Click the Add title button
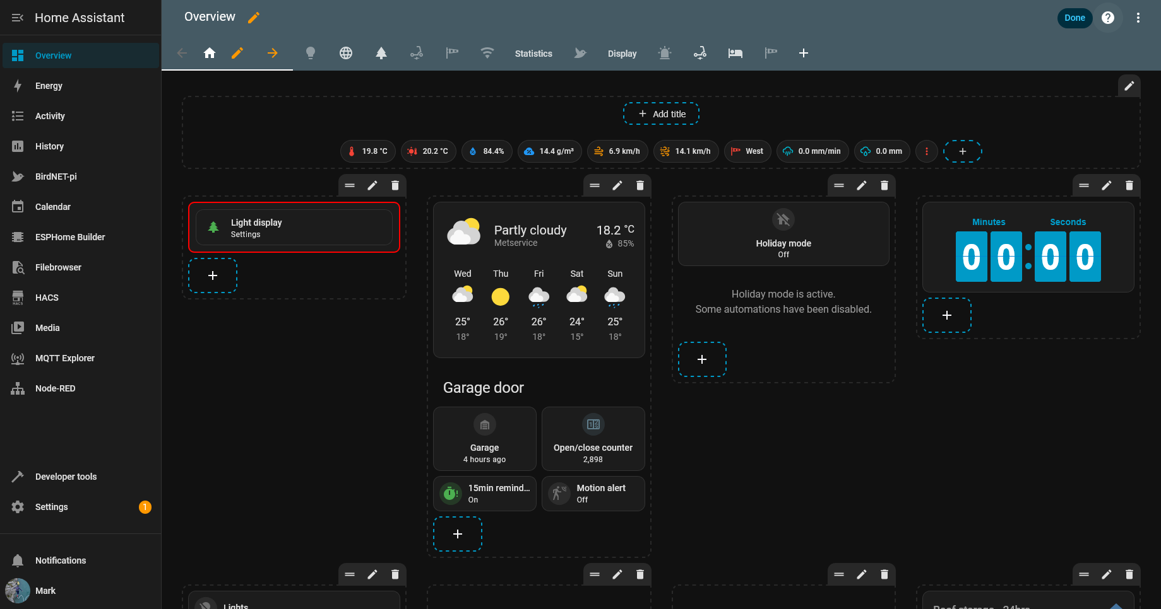 tap(661, 114)
